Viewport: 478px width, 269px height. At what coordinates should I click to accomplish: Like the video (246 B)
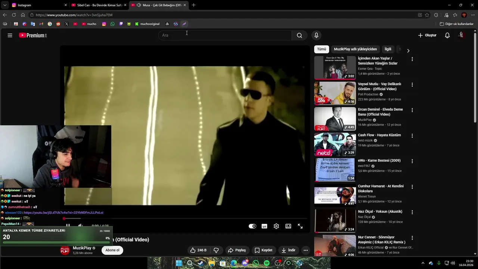(198, 250)
